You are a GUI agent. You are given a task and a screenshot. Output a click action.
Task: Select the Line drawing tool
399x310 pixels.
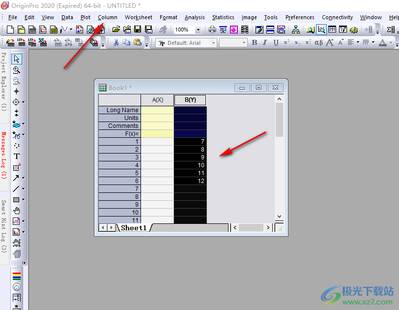(x=16, y=189)
